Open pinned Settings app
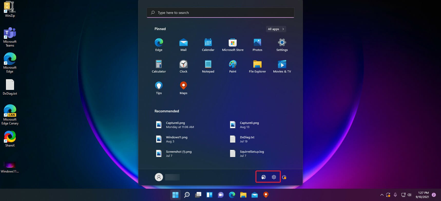This screenshot has height=201, width=441. coord(282,45)
